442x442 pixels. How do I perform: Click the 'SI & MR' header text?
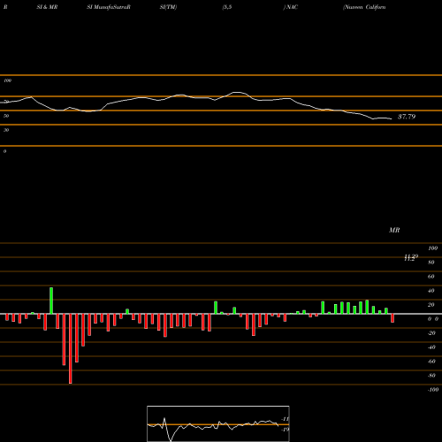(x=47, y=7)
